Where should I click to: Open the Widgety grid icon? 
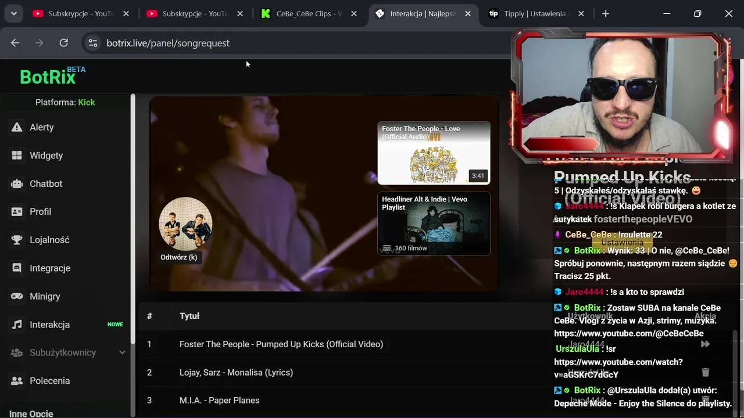coord(17,156)
